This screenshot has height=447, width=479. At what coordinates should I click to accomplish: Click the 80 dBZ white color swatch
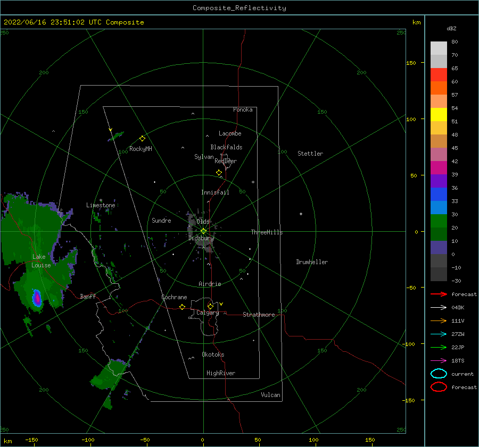coord(439,48)
